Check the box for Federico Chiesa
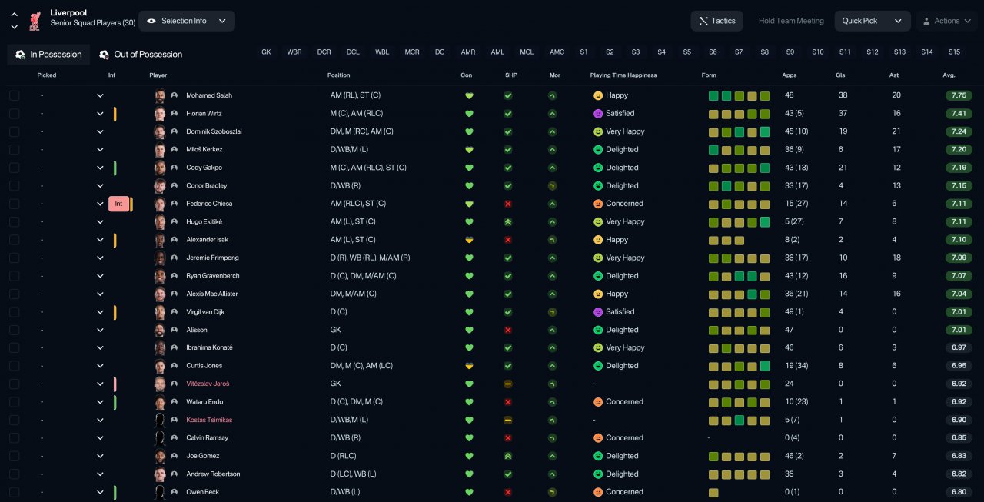Screen dimensions: 984x502 tap(14, 204)
